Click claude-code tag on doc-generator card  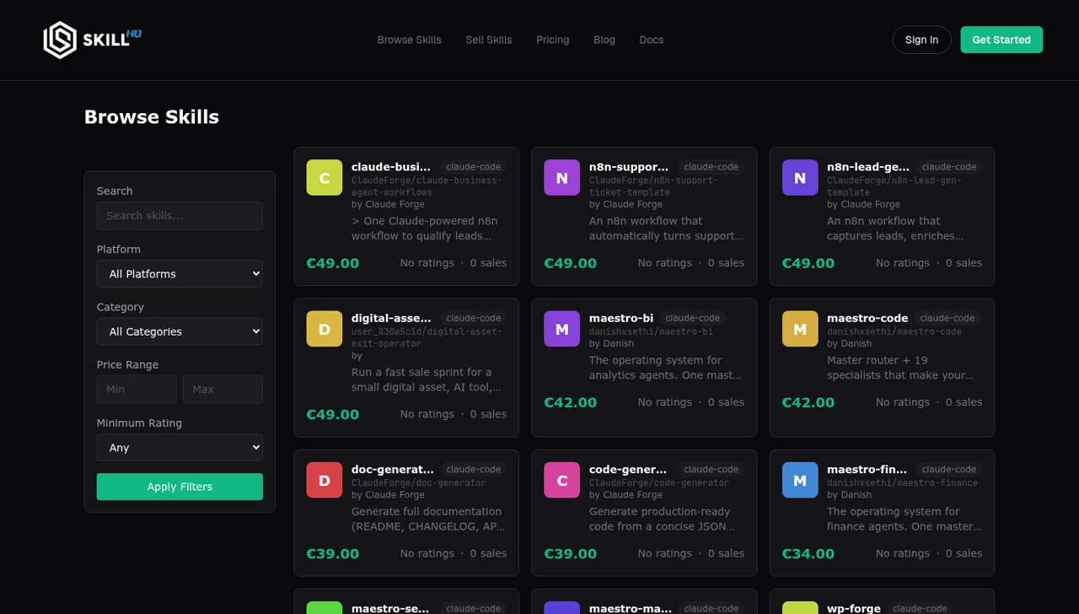[474, 469]
